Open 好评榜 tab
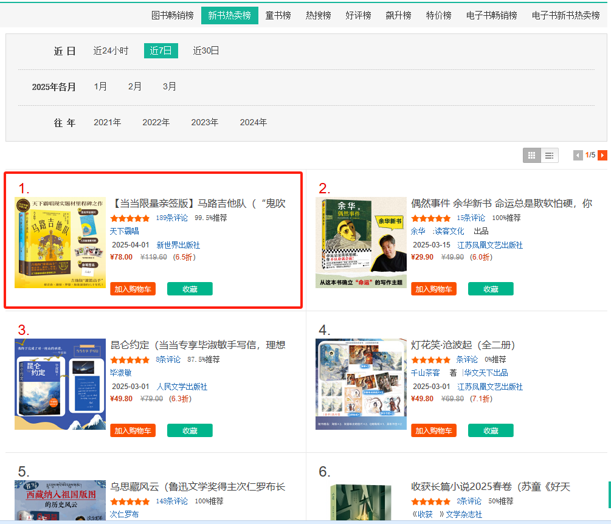 pos(359,16)
